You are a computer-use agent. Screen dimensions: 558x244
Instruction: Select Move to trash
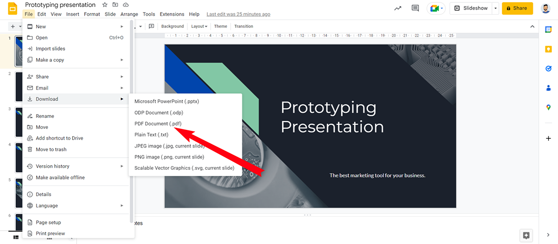pyautogui.click(x=77, y=149)
